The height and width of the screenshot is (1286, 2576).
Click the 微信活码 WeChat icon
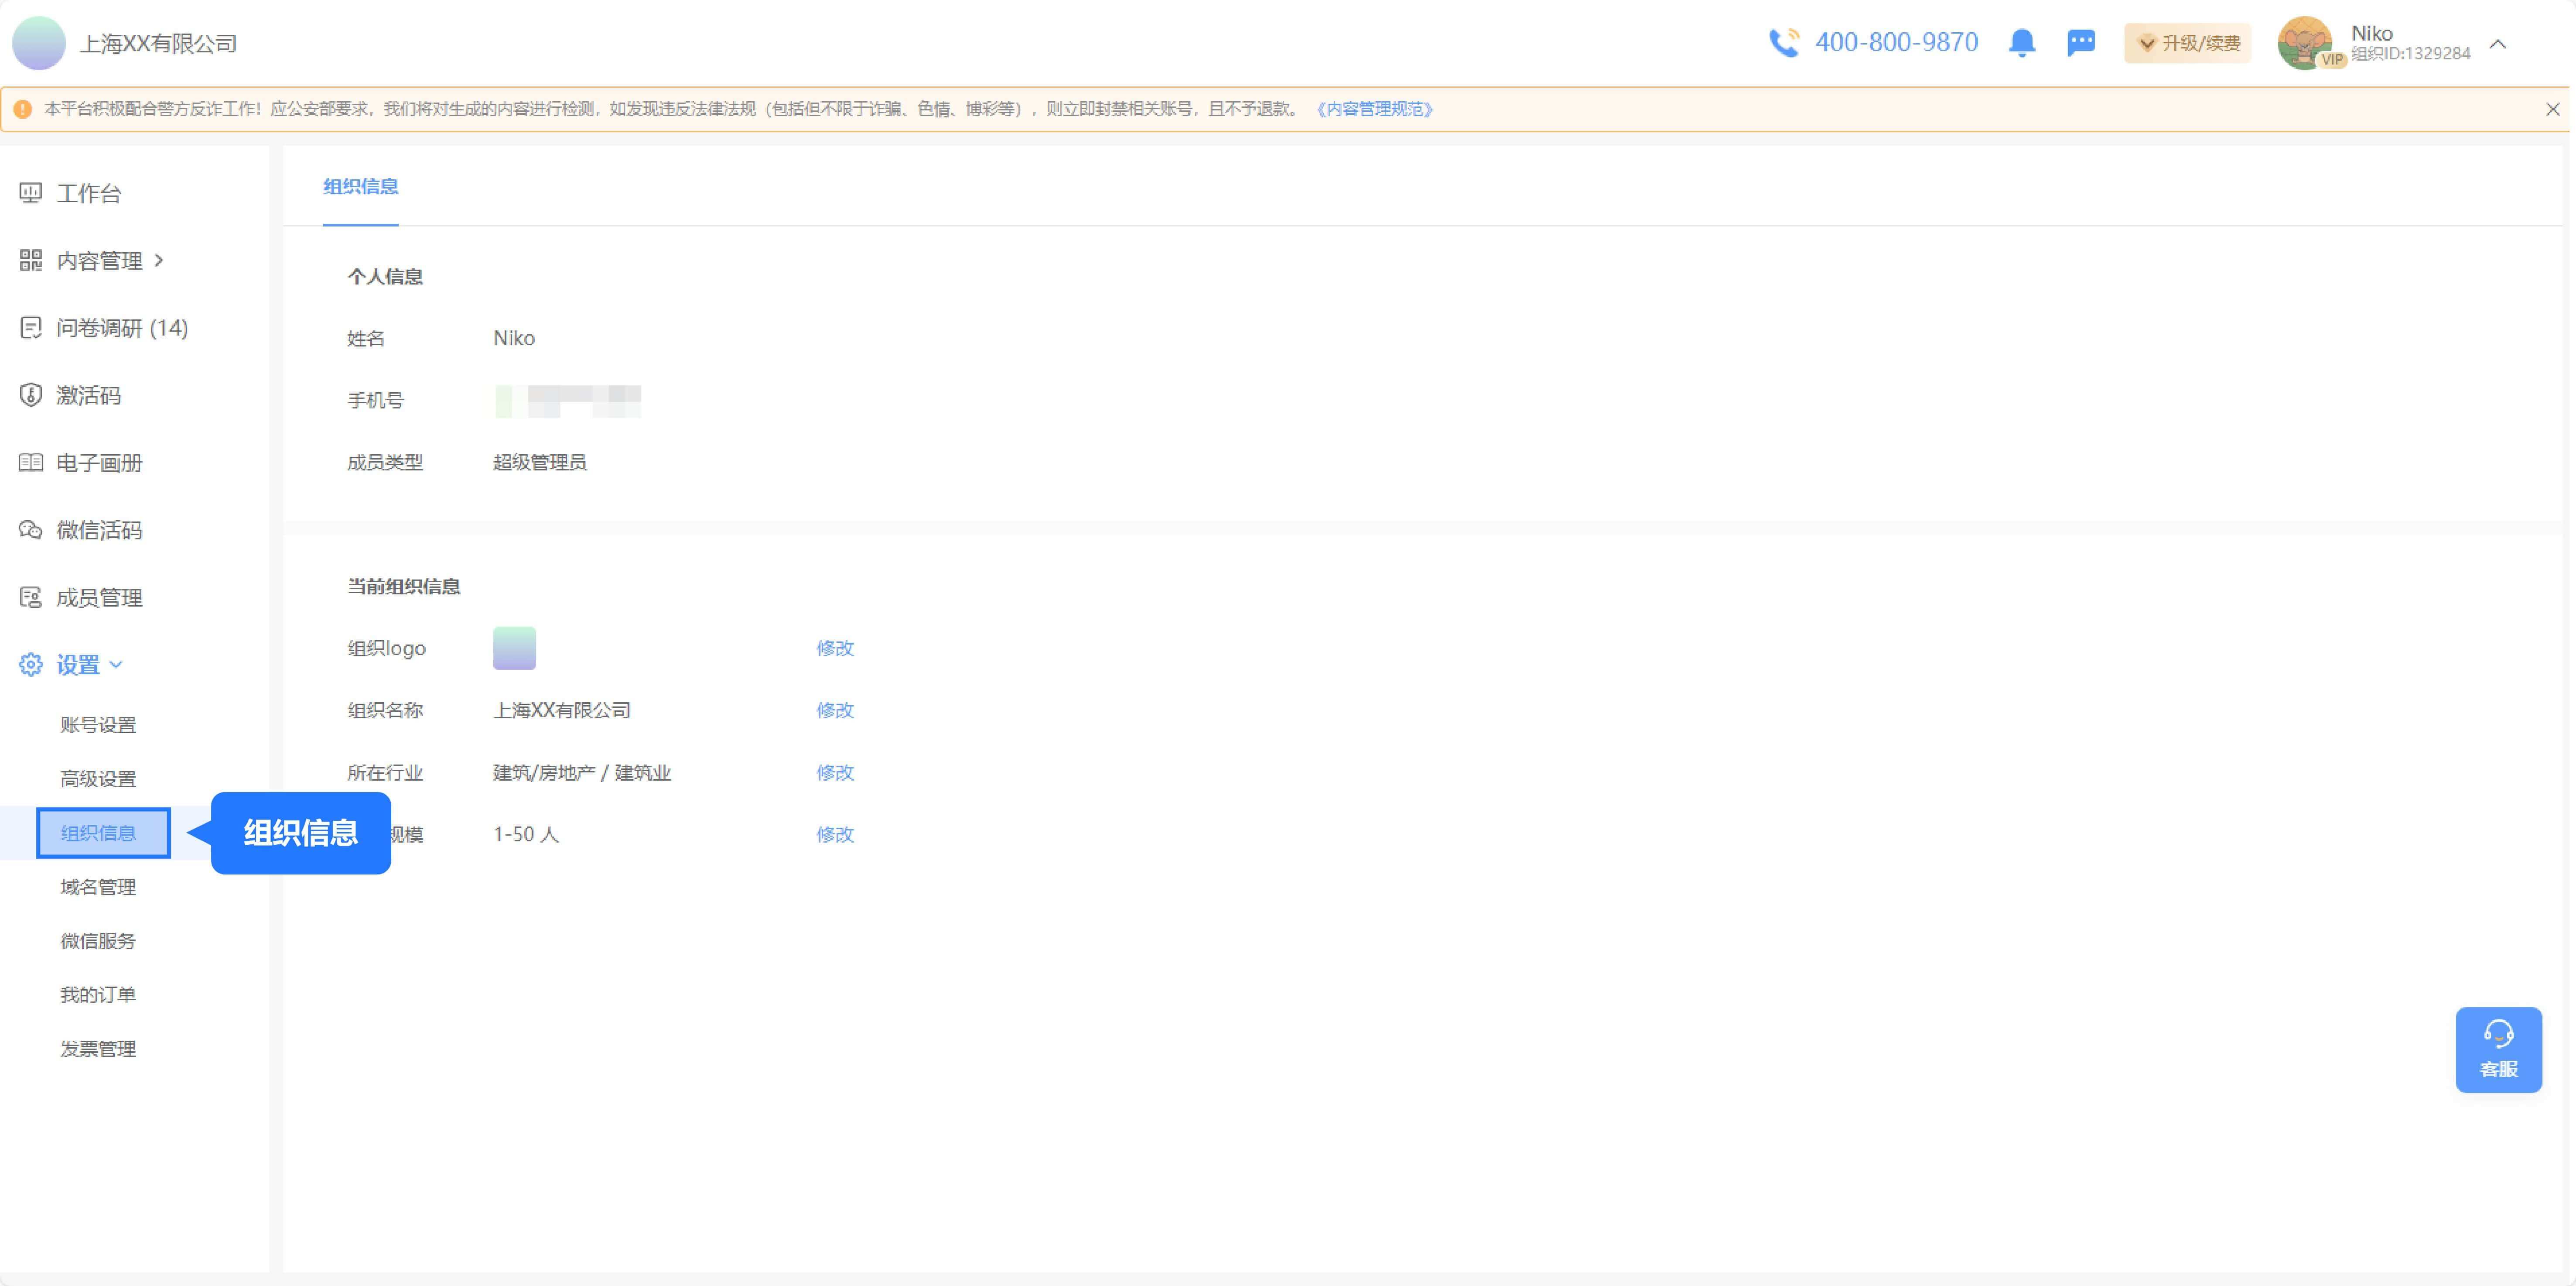click(31, 530)
